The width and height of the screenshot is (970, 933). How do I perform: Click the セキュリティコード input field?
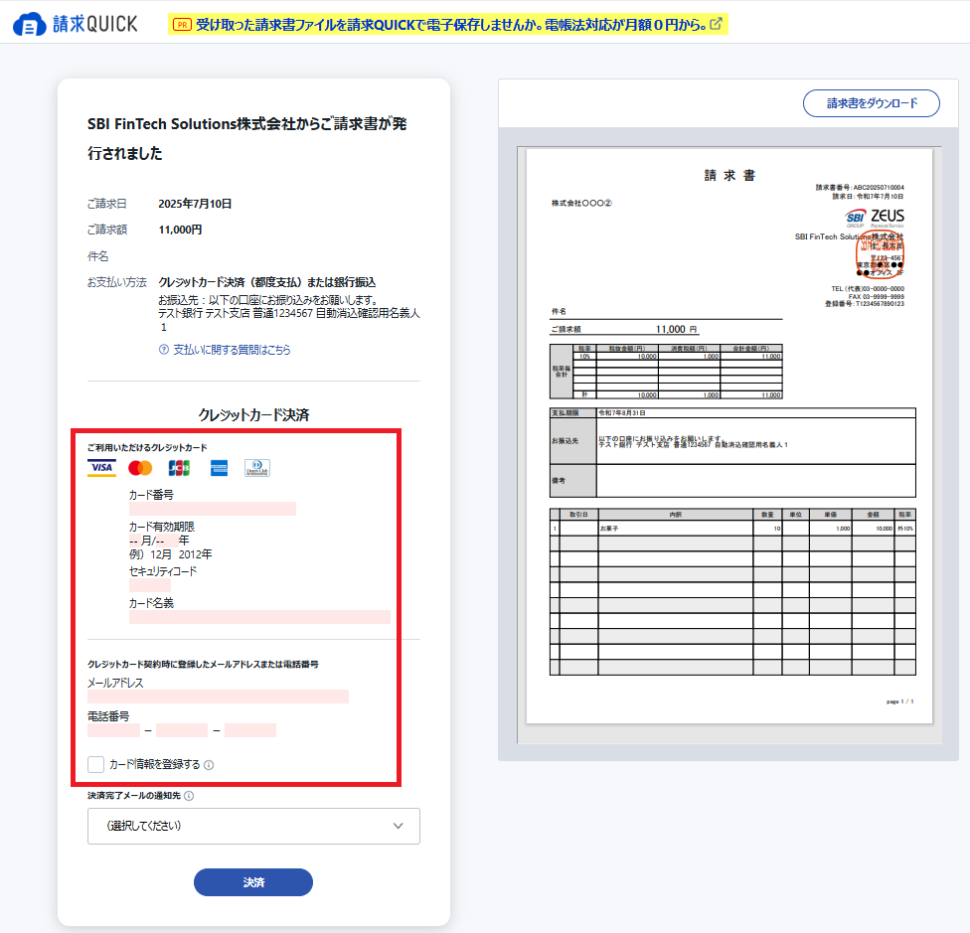148,585
